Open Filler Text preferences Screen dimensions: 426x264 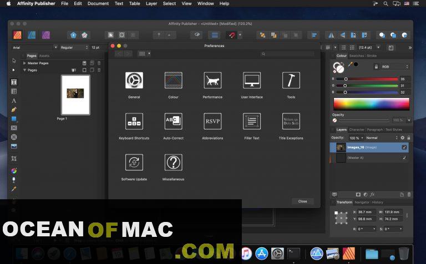pos(252,121)
